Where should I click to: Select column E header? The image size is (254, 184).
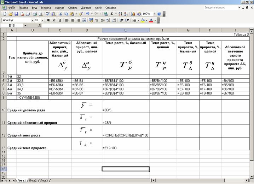click(126, 30)
